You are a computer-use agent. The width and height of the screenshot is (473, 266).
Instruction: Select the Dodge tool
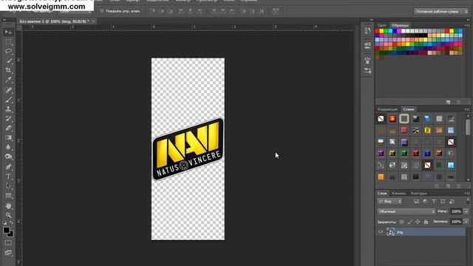point(8,157)
